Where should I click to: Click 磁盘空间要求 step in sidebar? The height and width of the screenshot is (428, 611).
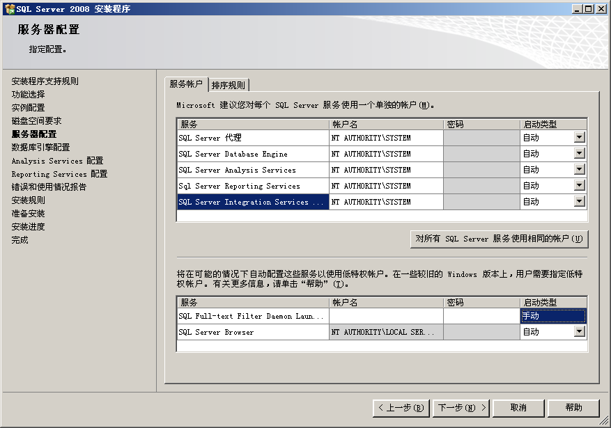[37, 121]
